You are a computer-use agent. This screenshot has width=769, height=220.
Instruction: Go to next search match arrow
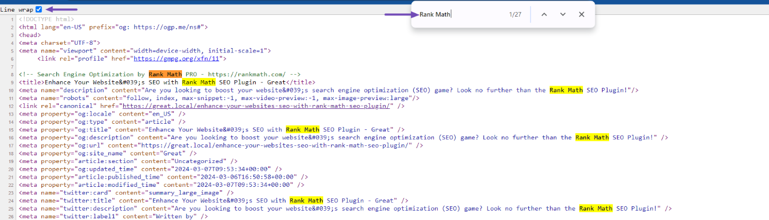563,14
